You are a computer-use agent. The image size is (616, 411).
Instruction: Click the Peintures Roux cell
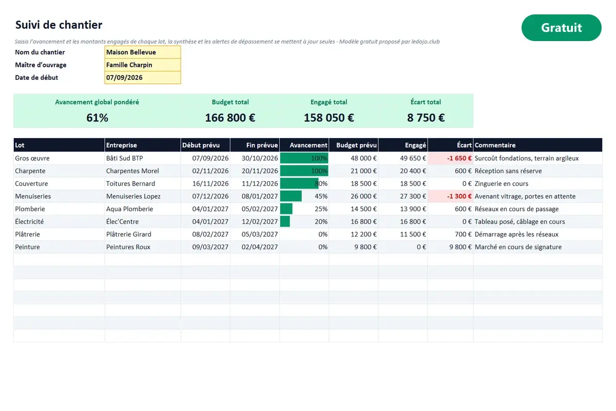(143, 247)
